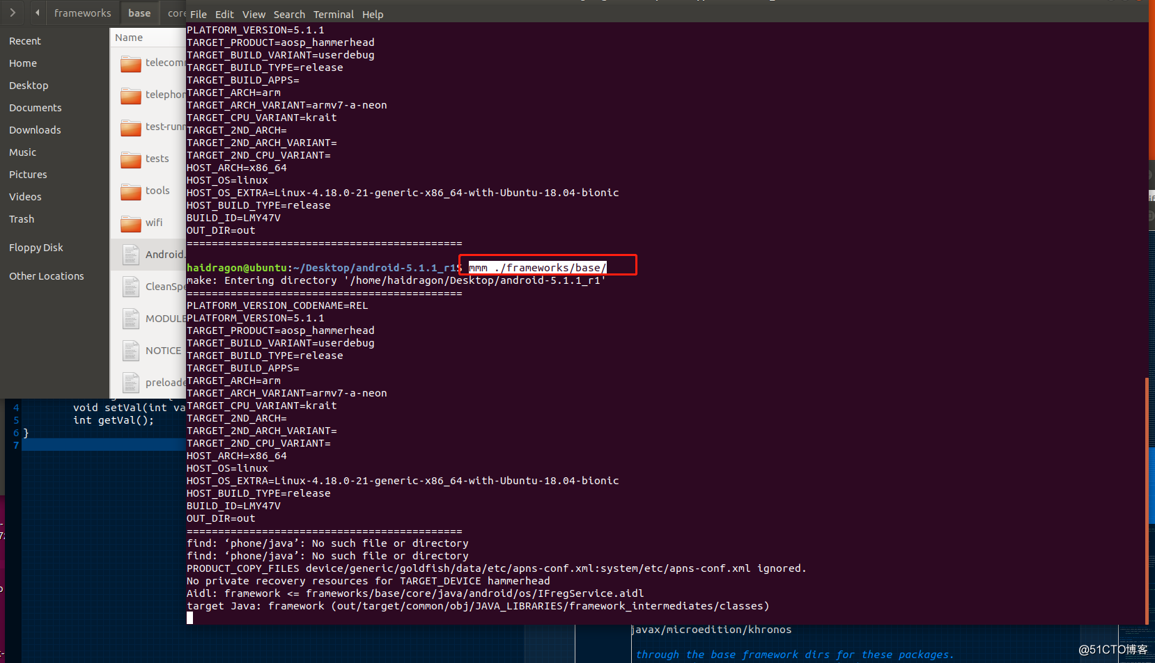1155x663 pixels.
Task: Select the base path button
Action: [x=139, y=13]
